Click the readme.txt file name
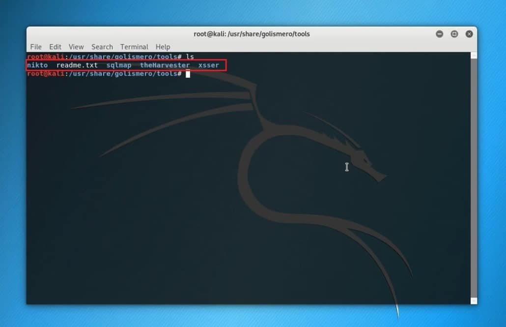506x327 pixels. (x=77, y=65)
